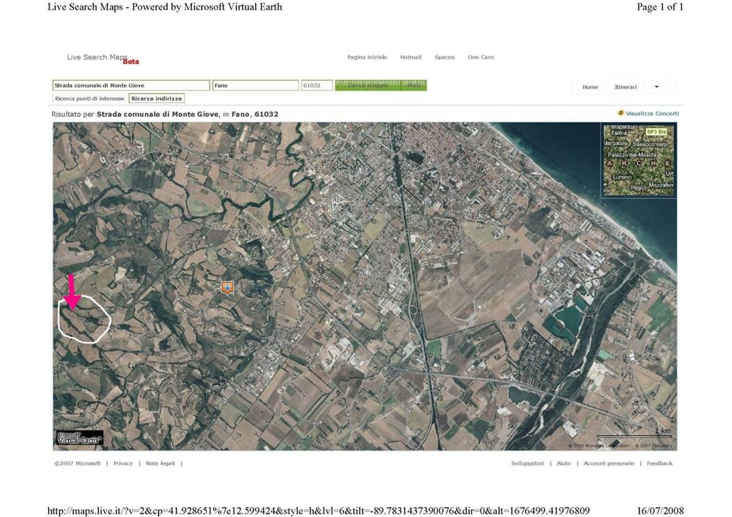
Task: Open the Account personale link
Action: [609, 463]
